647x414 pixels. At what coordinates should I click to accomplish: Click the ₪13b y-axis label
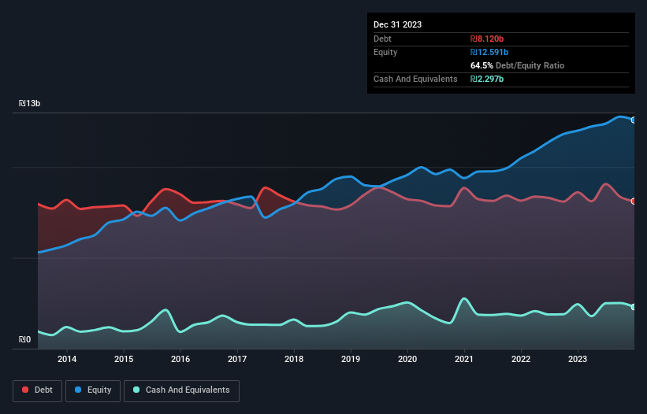(x=29, y=103)
